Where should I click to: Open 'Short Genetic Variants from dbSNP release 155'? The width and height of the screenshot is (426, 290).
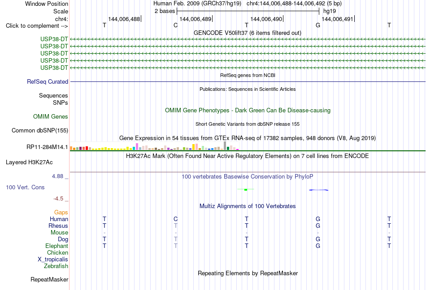pyautogui.click(x=248, y=124)
